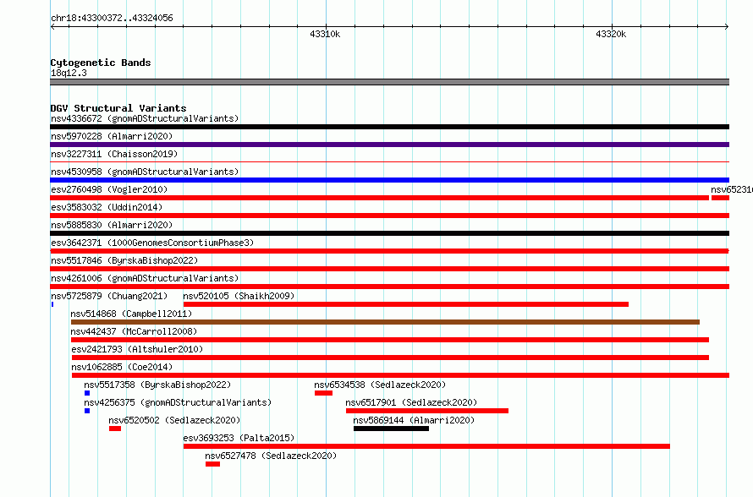Screen dimensions: 753x497
Task: Click the small blue nsv4256375 marker
Action: click(x=87, y=411)
